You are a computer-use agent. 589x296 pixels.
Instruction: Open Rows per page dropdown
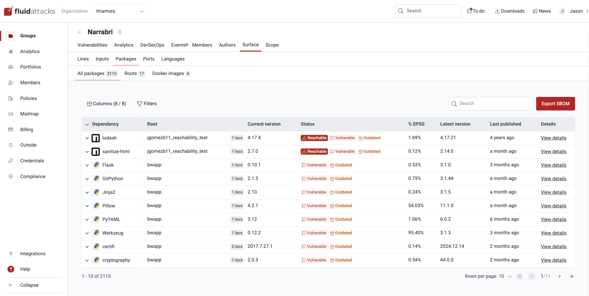pos(510,277)
